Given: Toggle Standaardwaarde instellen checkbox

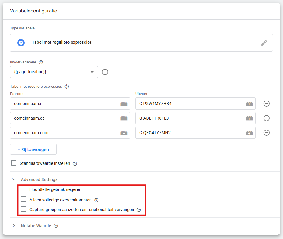Looking at the screenshot, I should (14, 163).
